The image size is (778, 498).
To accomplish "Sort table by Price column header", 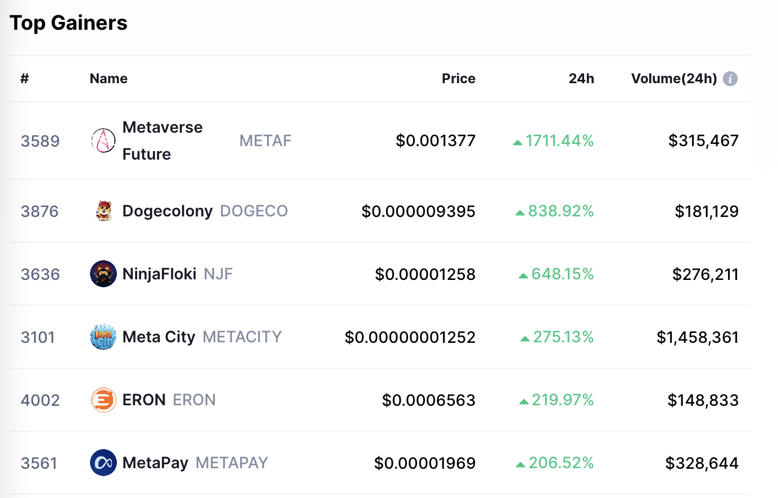I will pyautogui.click(x=458, y=79).
